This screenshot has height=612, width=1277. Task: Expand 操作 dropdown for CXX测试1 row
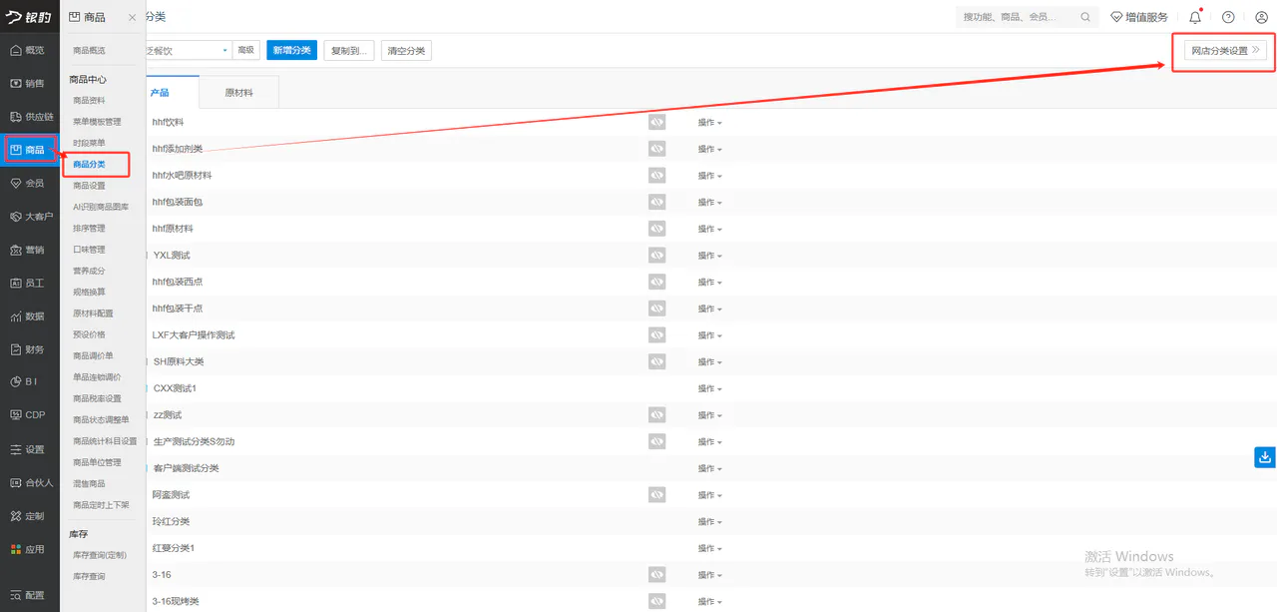tap(709, 388)
